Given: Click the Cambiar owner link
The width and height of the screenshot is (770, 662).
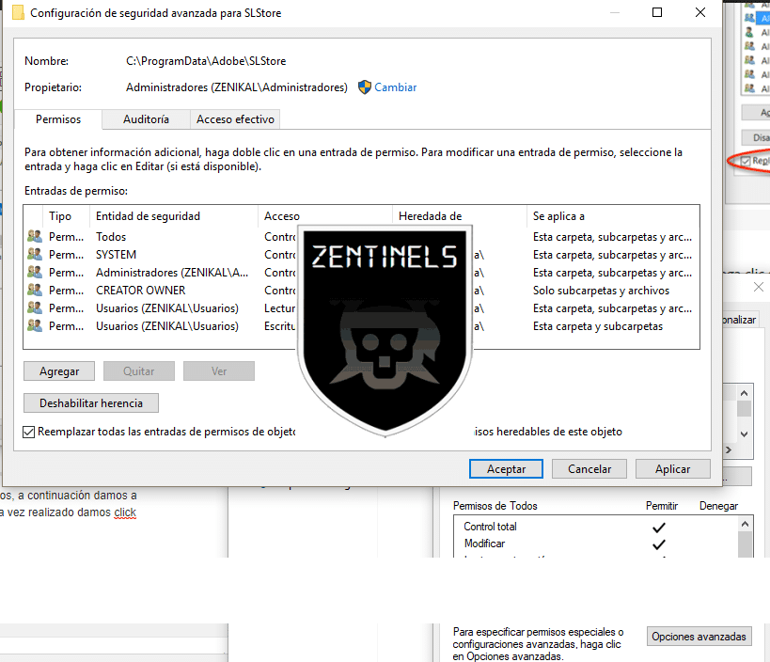Looking at the screenshot, I should click(395, 87).
